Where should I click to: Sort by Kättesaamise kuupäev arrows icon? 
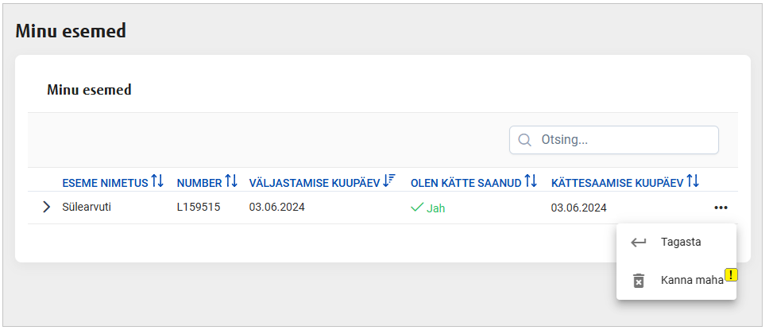pyautogui.click(x=693, y=182)
